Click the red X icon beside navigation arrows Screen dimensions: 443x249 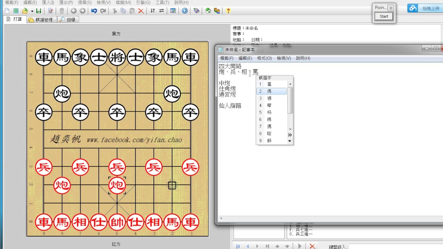pos(312,246)
